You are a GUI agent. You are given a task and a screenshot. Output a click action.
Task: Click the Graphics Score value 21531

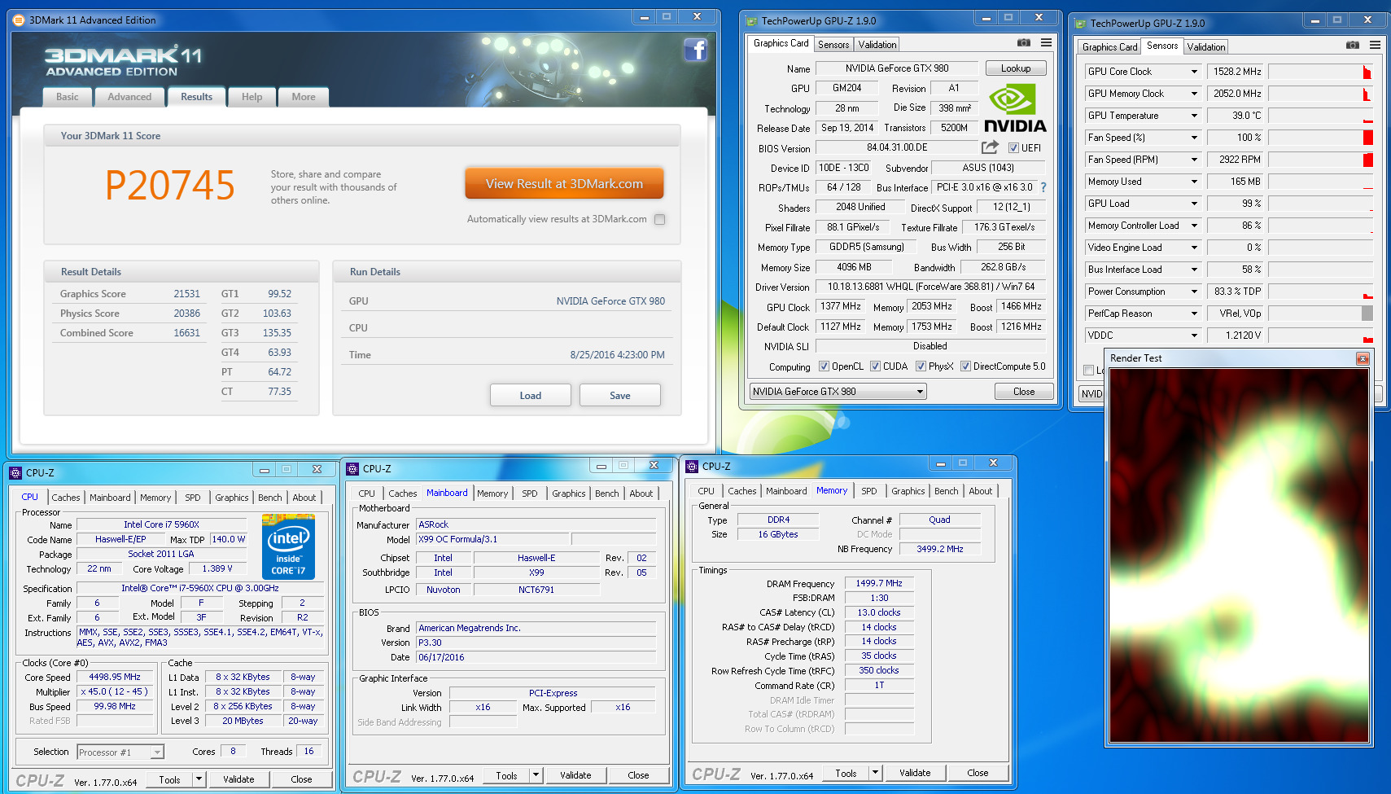pos(186,294)
